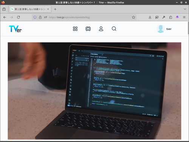This screenshot has width=189, height=142.
Task: Click the episode video player
Action: (x=94, y=91)
